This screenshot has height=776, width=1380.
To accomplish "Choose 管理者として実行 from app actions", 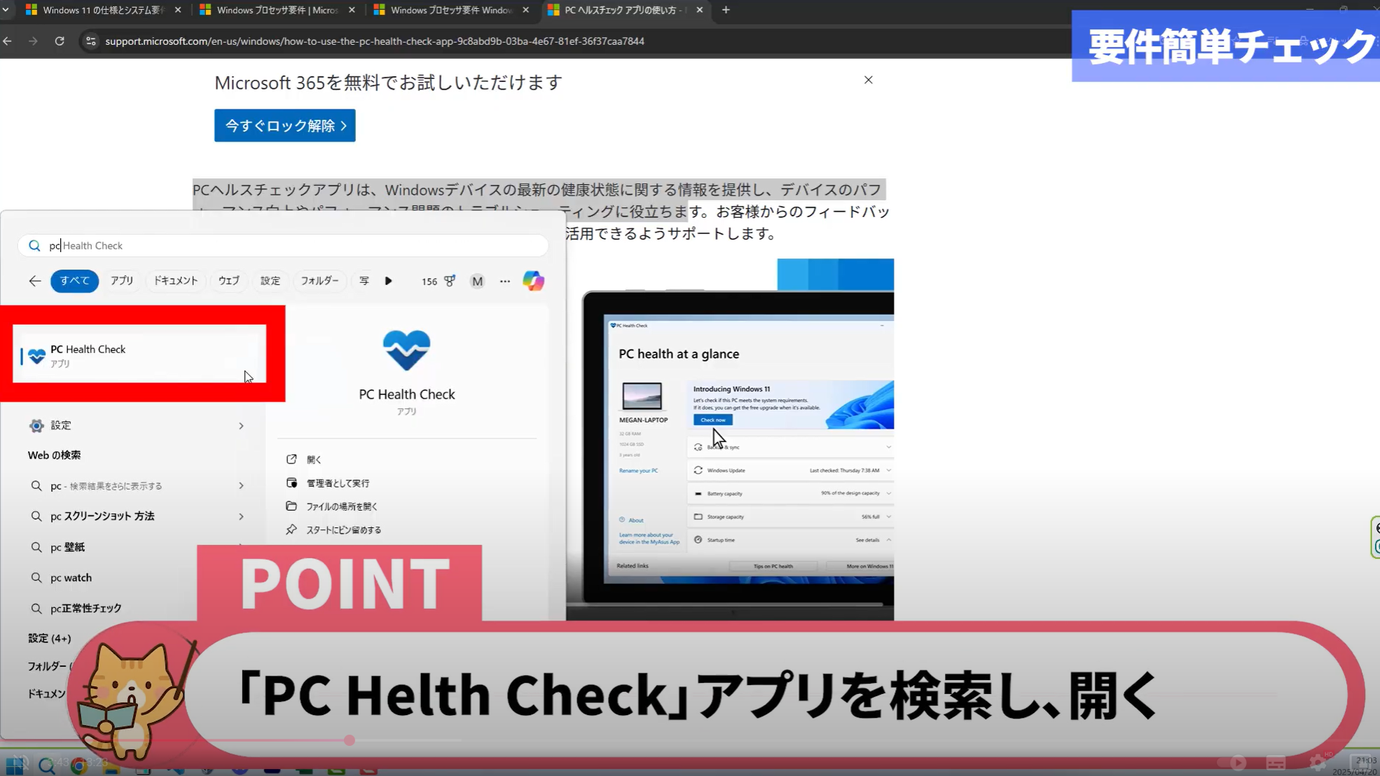I will click(338, 483).
